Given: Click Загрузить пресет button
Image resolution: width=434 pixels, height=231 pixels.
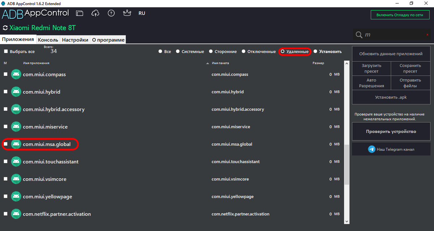Looking at the screenshot, I should pos(371,69).
